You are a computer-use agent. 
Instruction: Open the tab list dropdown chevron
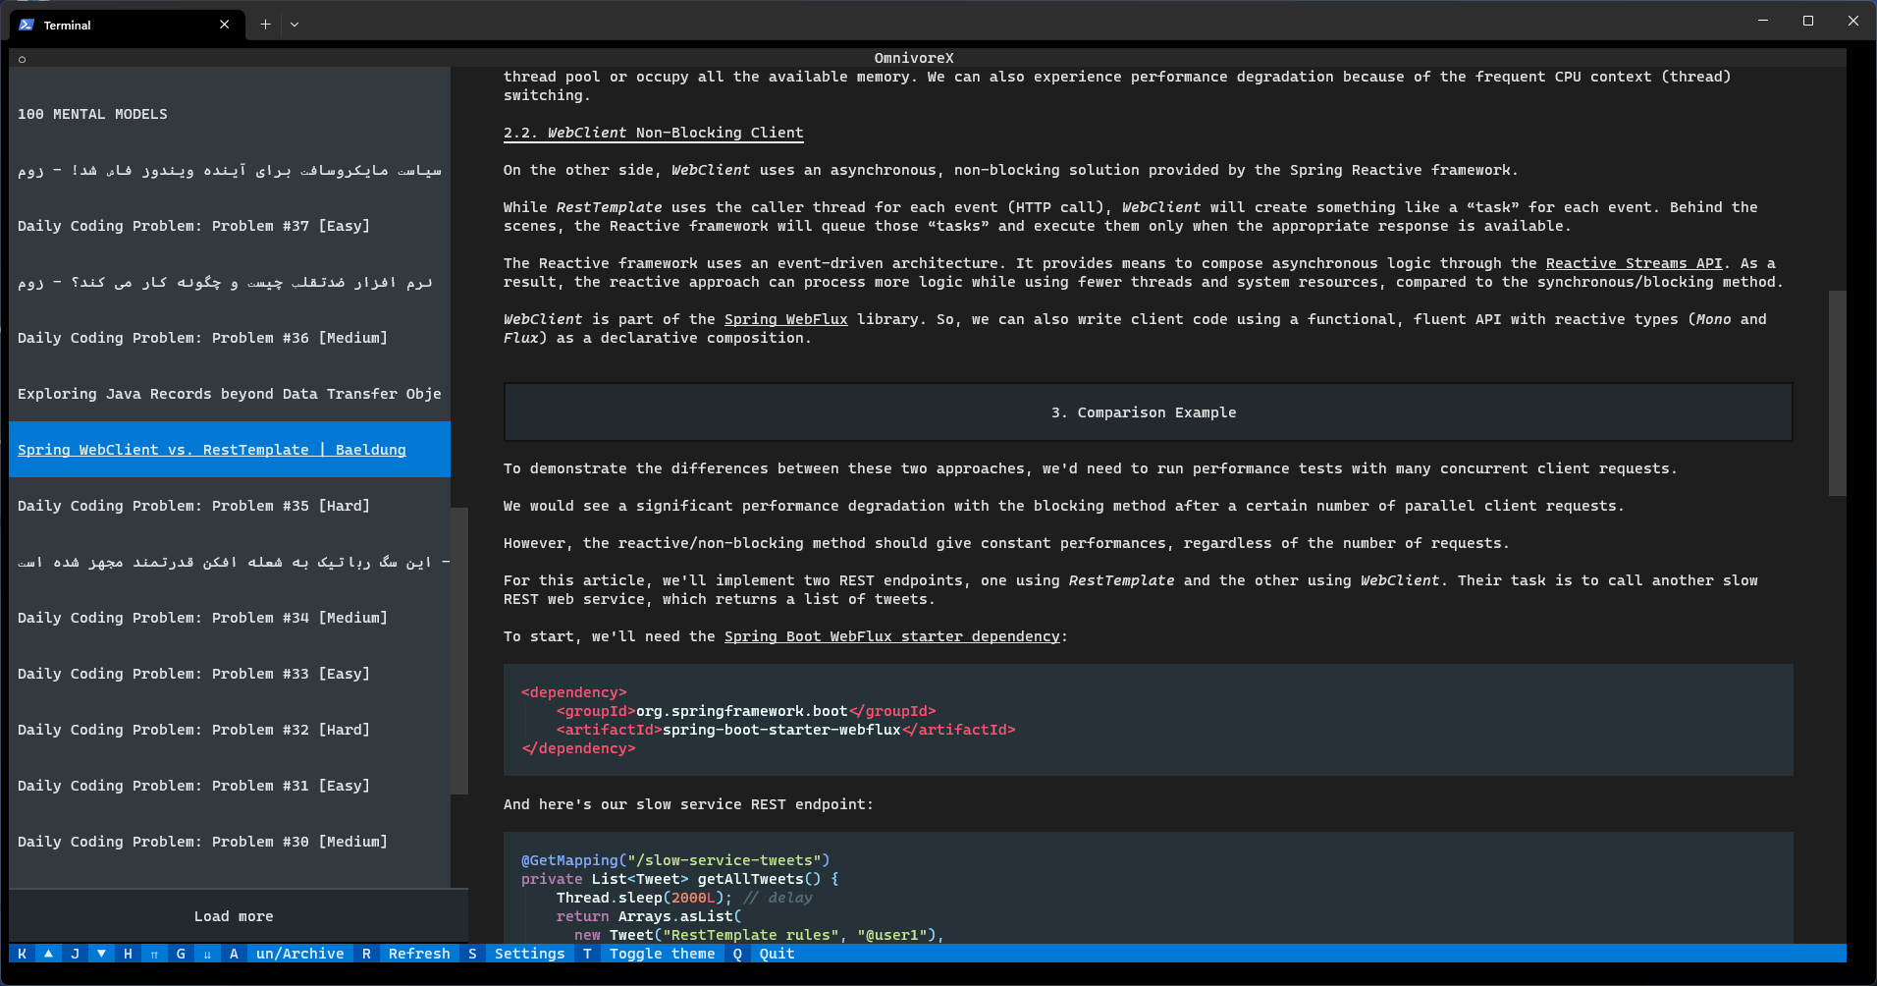(295, 24)
